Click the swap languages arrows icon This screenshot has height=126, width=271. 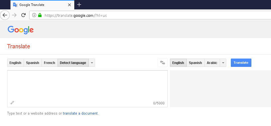point(163,63)
